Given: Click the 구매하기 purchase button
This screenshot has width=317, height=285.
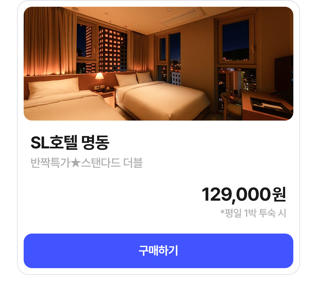Looking at the screenshot, I should (x=158, y=251).
